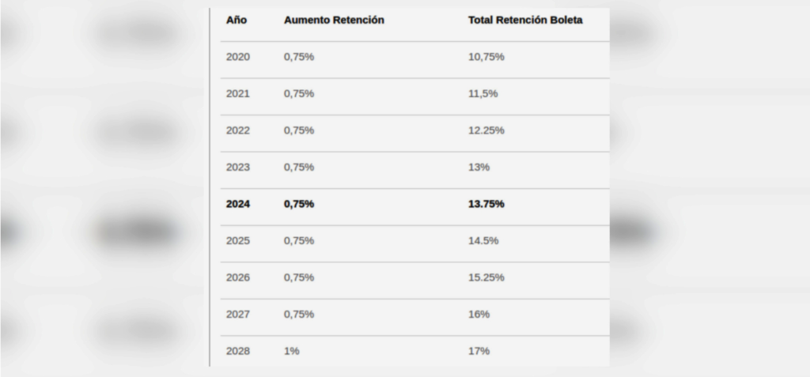Screen dimensions: 810x377
Task: Select the 12.25% total retention value
Action: click(486, 130)
